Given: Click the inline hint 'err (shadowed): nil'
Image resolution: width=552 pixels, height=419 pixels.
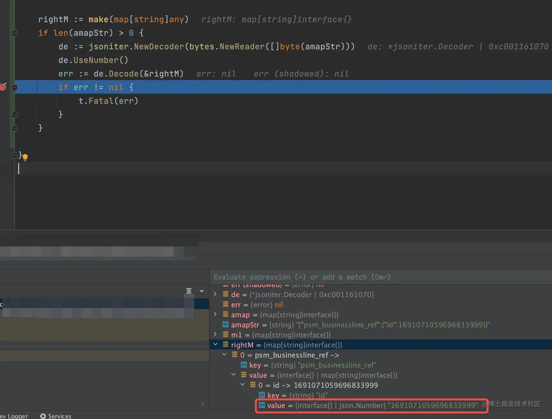Looking at the screenshot, I should click(x=301, y=74).
